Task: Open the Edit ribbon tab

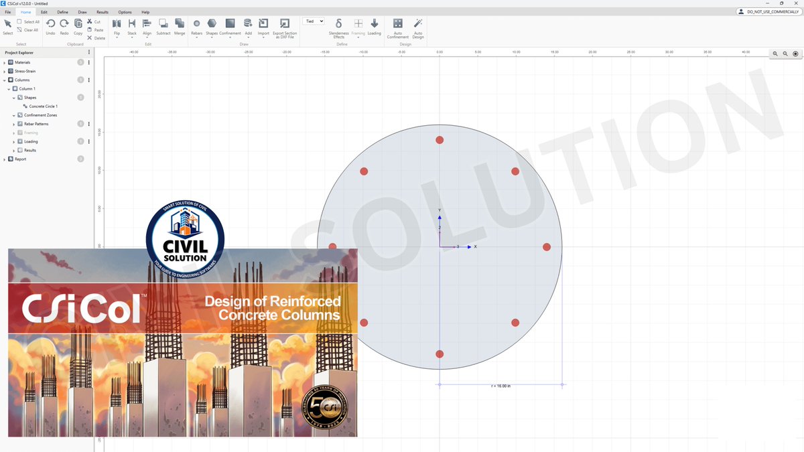Action: pyautogui.click(x=44, y=12)
